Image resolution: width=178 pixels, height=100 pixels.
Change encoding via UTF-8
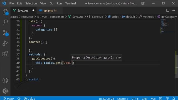pyautogui.click(x=135, y=99)
